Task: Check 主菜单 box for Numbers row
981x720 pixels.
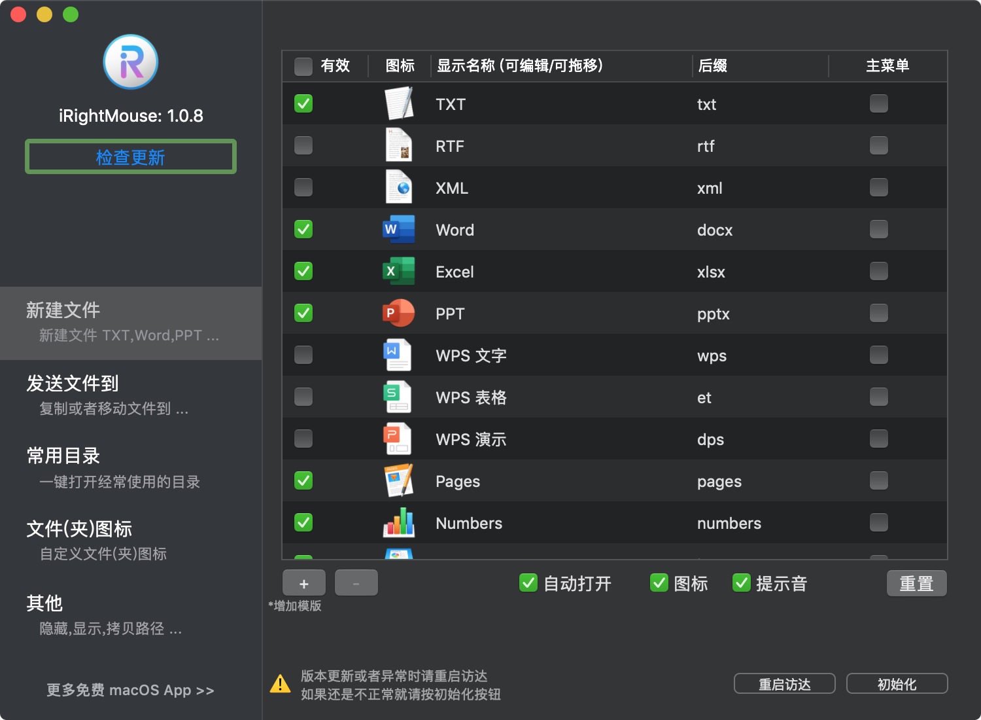Action: tap(879, 522)
